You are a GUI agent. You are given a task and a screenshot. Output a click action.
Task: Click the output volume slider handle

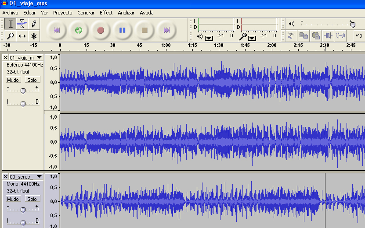click(x=352, y=25)
